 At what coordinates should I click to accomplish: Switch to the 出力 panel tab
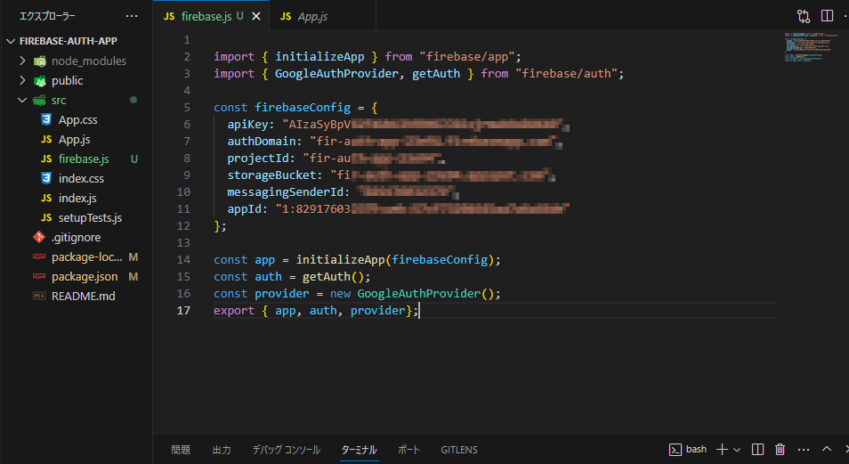coord(222,450)
